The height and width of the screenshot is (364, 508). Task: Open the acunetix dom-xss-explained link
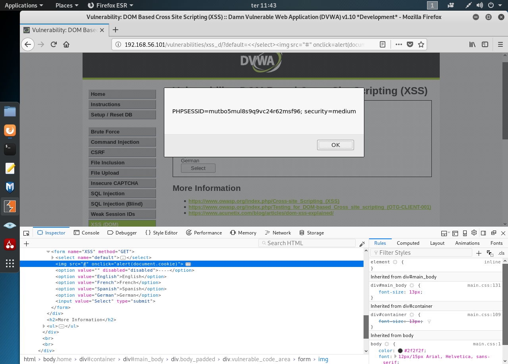(x=261, y=213)
